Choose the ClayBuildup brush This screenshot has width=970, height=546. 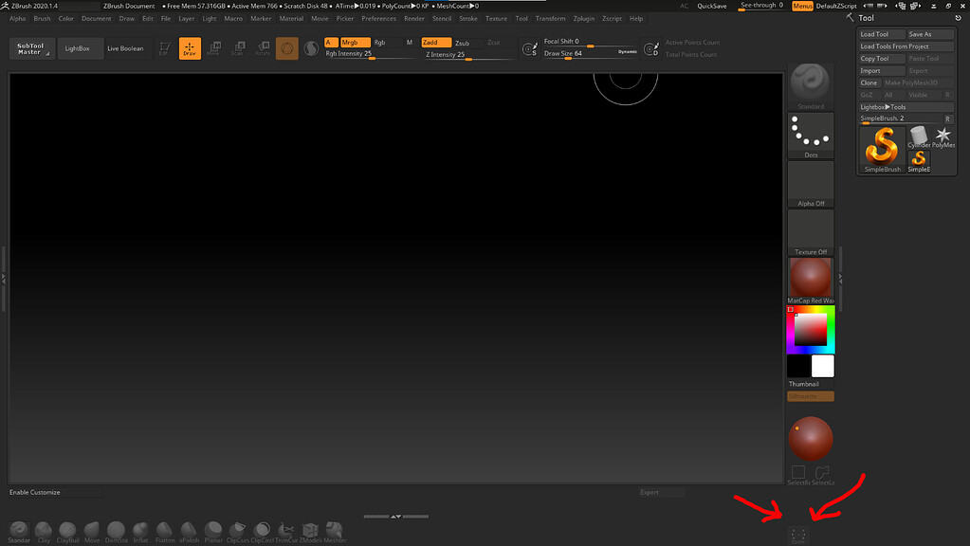point(67,531)
